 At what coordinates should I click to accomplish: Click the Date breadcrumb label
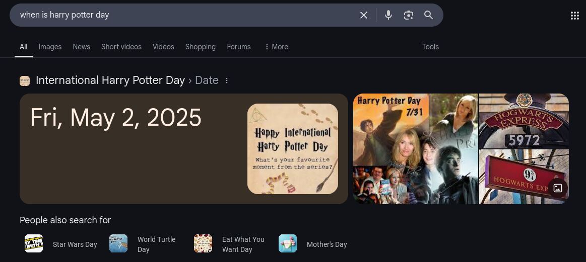point(207,80)
